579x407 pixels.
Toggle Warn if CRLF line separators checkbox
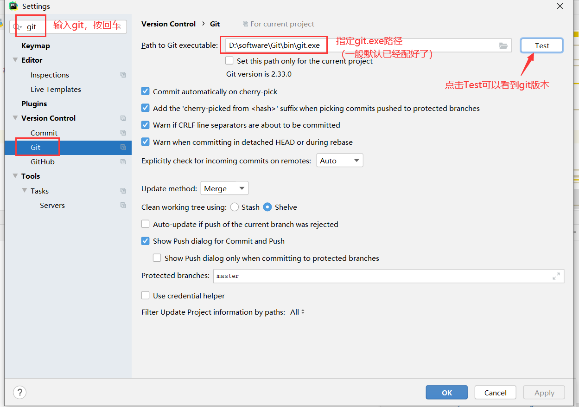click(x=146, y=125)
